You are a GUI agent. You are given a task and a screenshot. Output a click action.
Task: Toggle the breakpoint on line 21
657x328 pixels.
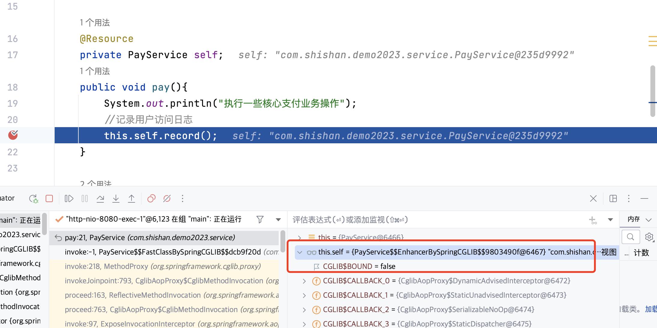point(13,135)
